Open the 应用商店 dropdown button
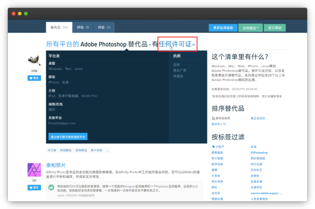The image size is (315, 209). pos(250,28)
